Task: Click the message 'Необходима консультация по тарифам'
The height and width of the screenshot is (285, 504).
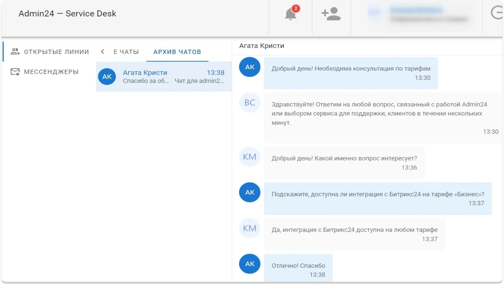Action: [351, 73]
